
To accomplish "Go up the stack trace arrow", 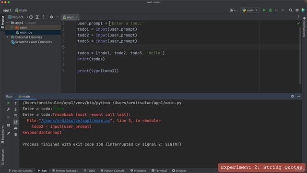I will 16,103.
